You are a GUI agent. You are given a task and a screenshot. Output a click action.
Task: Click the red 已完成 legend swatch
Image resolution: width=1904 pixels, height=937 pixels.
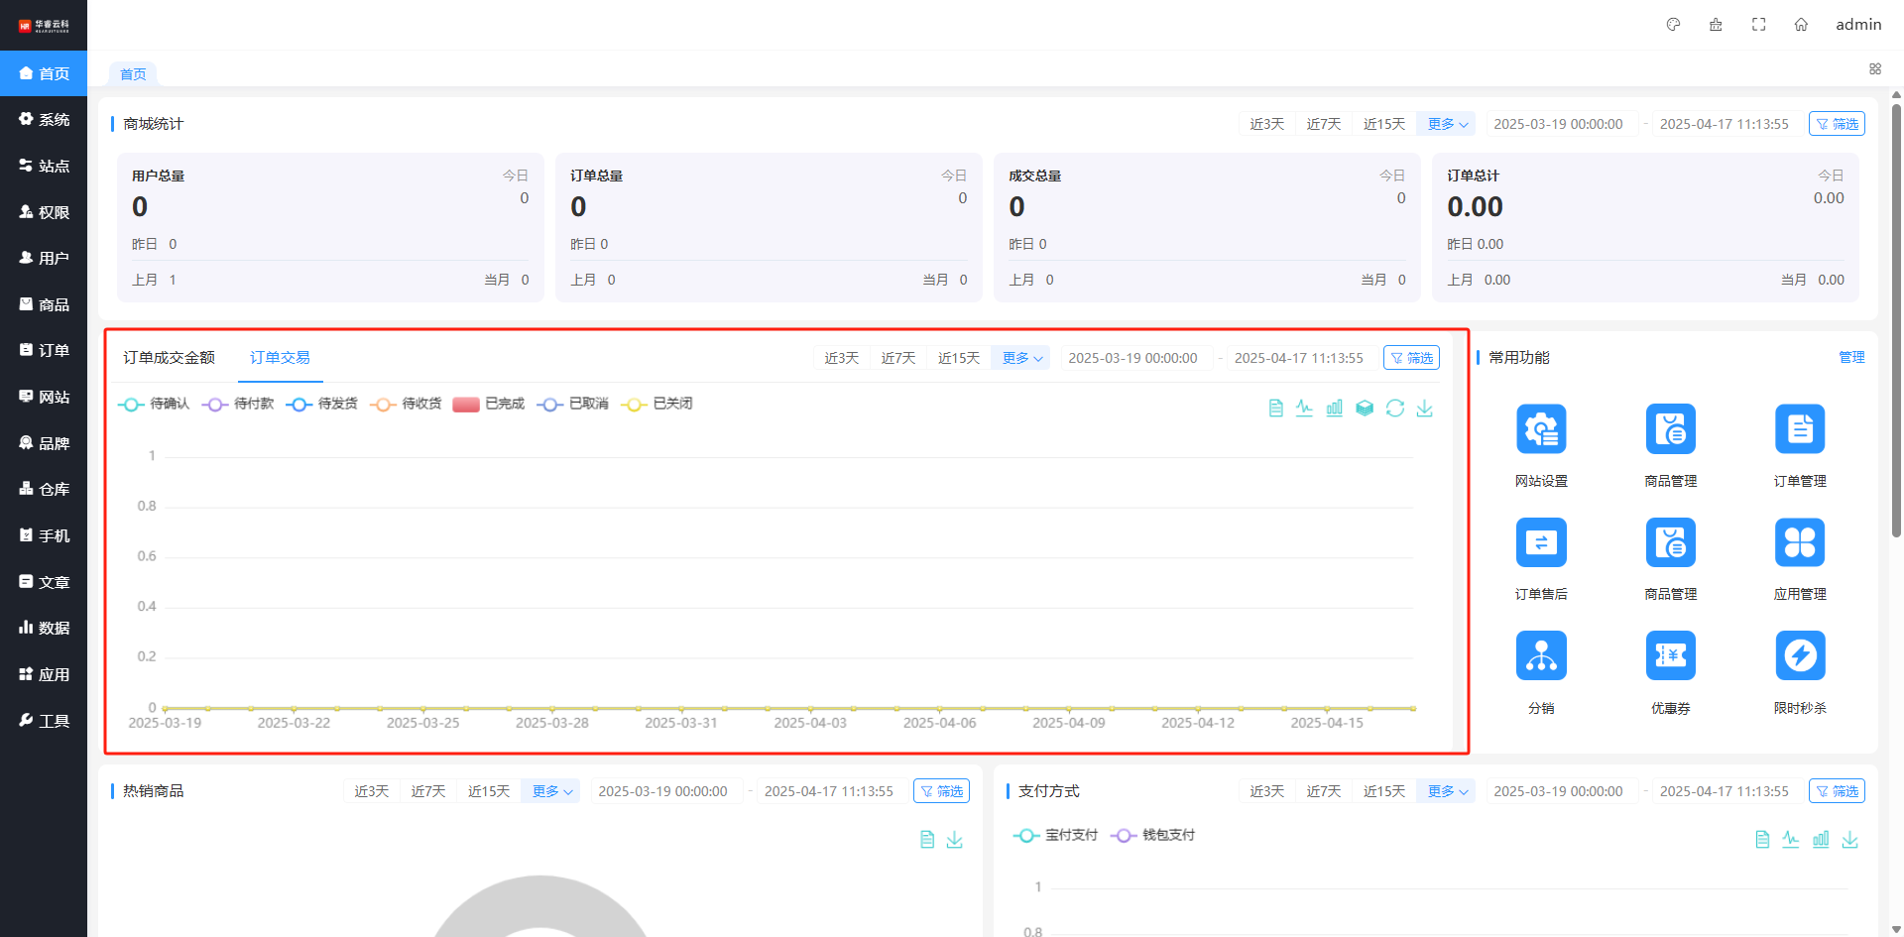pyautogui.click(x=466, y=405)
